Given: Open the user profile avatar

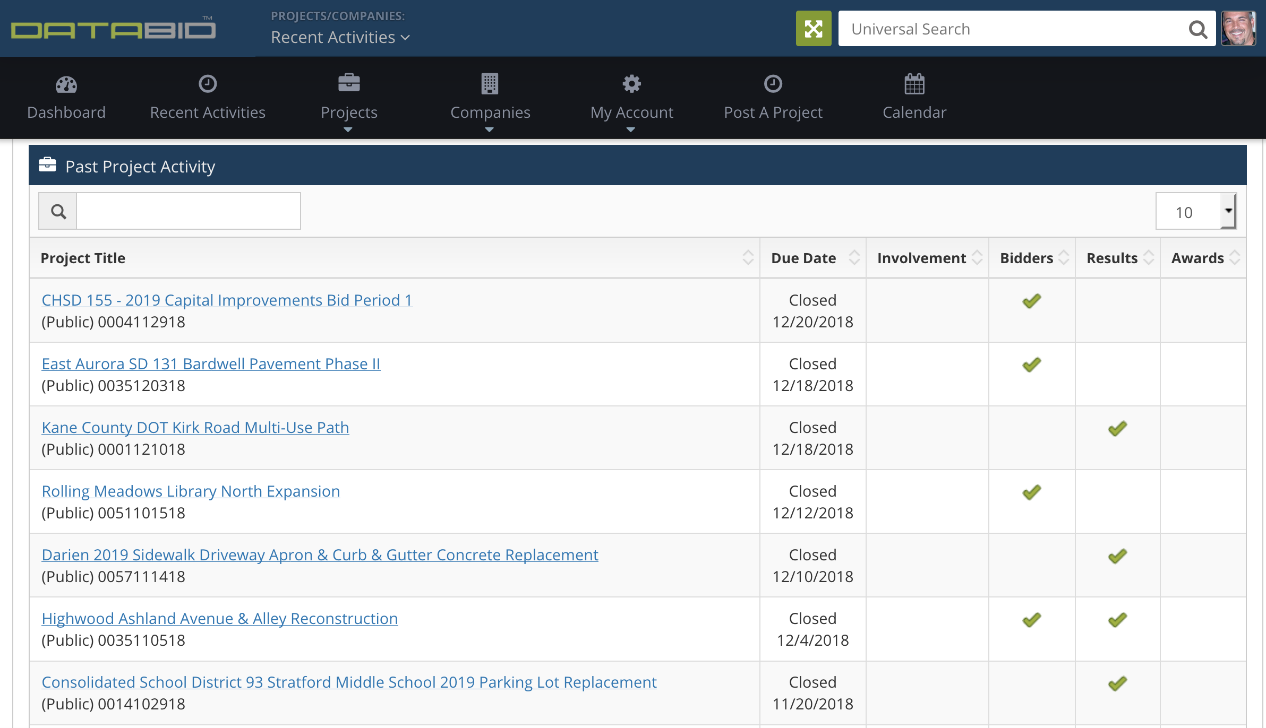Looking at the screenshot, I should 1238,29.
